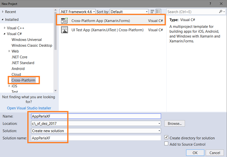Expand the iOS tree node
Screen dimensions: 227x157
tap(9, 86)
